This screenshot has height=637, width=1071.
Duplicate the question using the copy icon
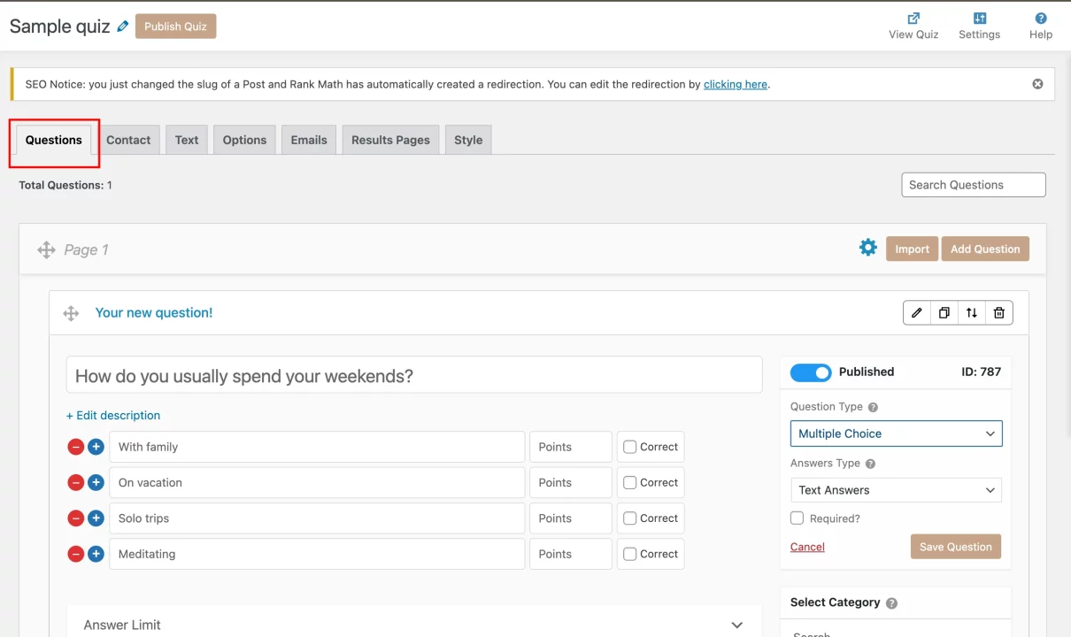pos(944,312)
